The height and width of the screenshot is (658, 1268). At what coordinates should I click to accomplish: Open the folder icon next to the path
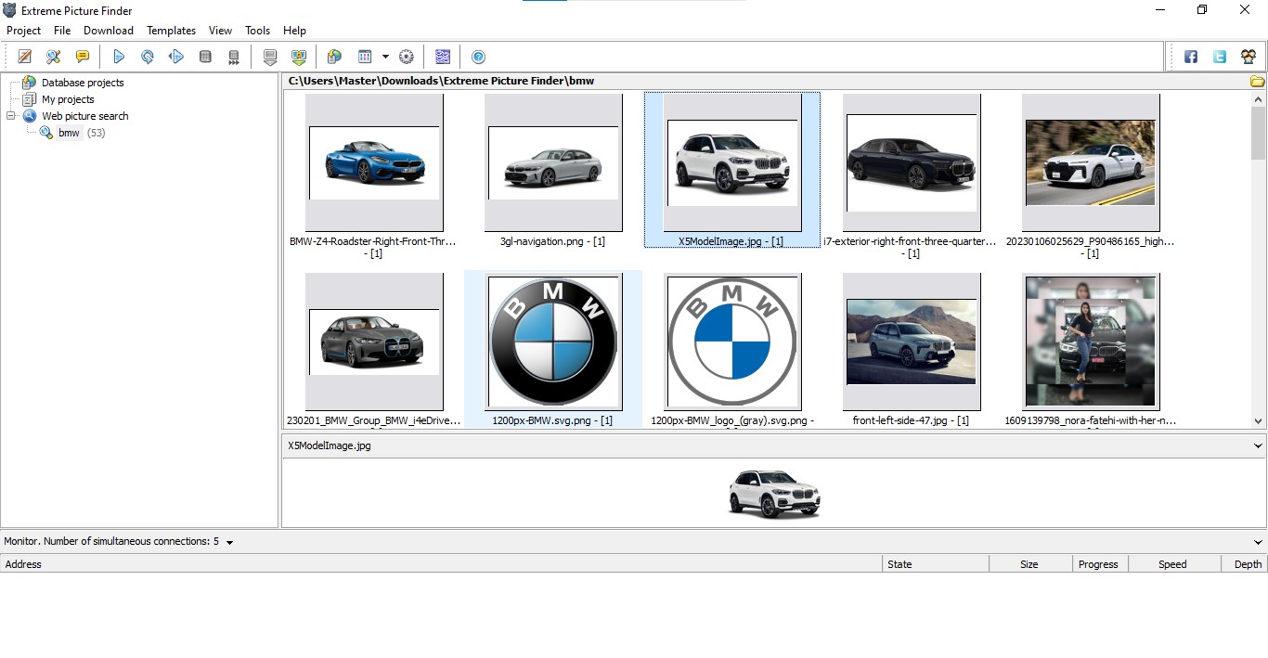pos(1257,81)
